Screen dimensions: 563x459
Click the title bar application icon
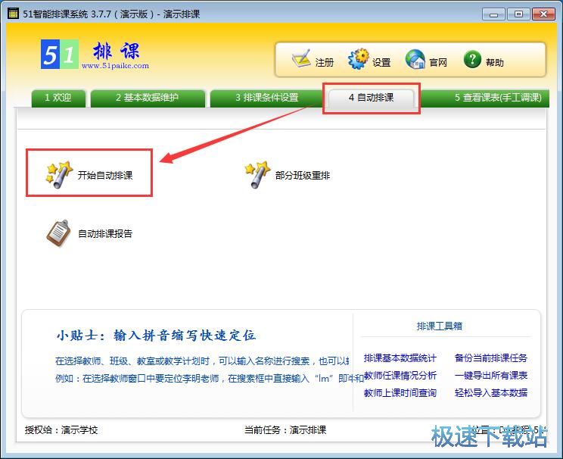13,14
